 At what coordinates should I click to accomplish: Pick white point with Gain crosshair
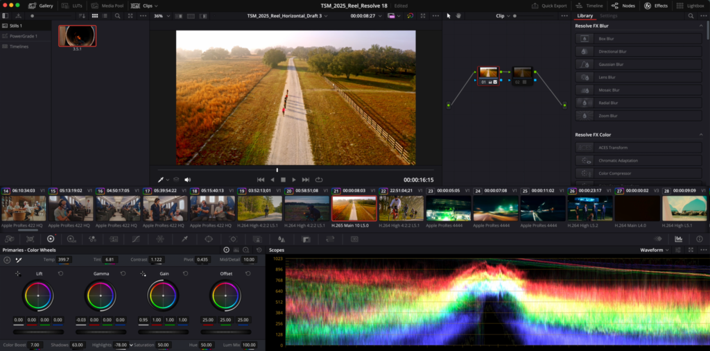coord(143,273)
